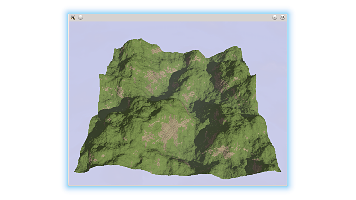Minimize the window with the down-chevron button
This screenshot has width=356, height=200.
tap(275, 17)
